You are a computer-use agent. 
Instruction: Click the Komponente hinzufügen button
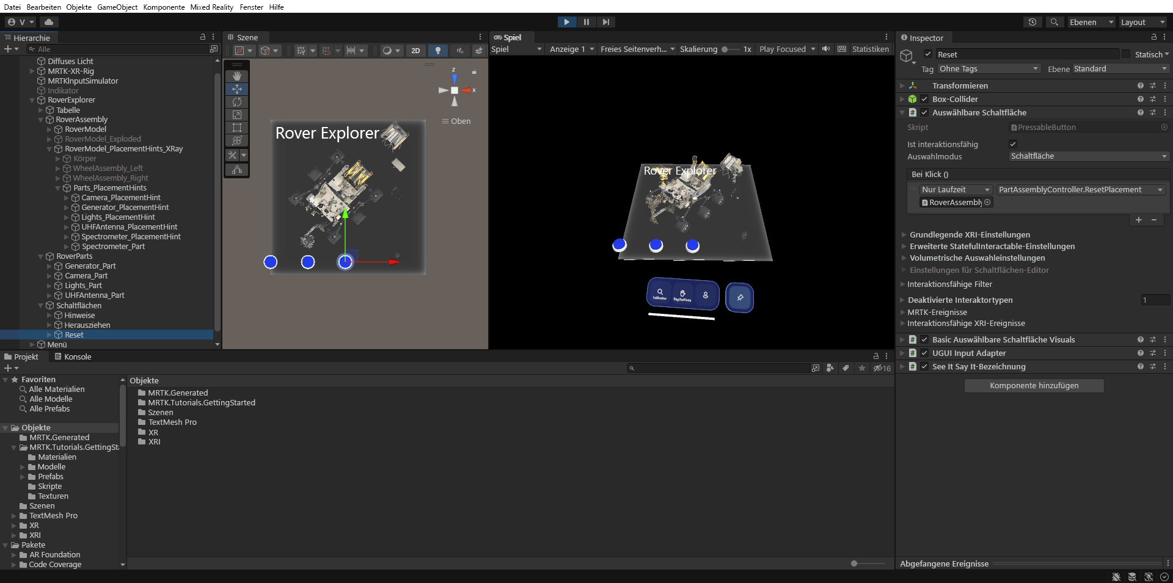(1033, 385)
